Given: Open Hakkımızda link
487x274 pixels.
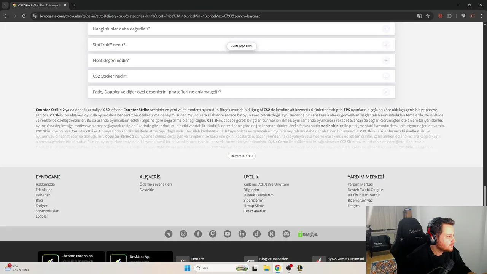Looking at the screenshot, I should 45,184.
